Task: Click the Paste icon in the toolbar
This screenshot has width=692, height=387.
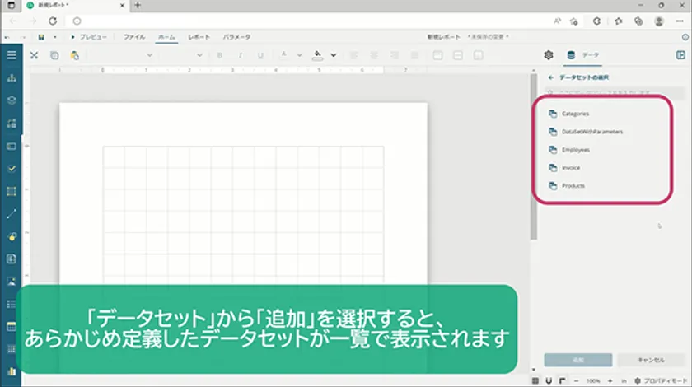Action: [x=74, y=55]
